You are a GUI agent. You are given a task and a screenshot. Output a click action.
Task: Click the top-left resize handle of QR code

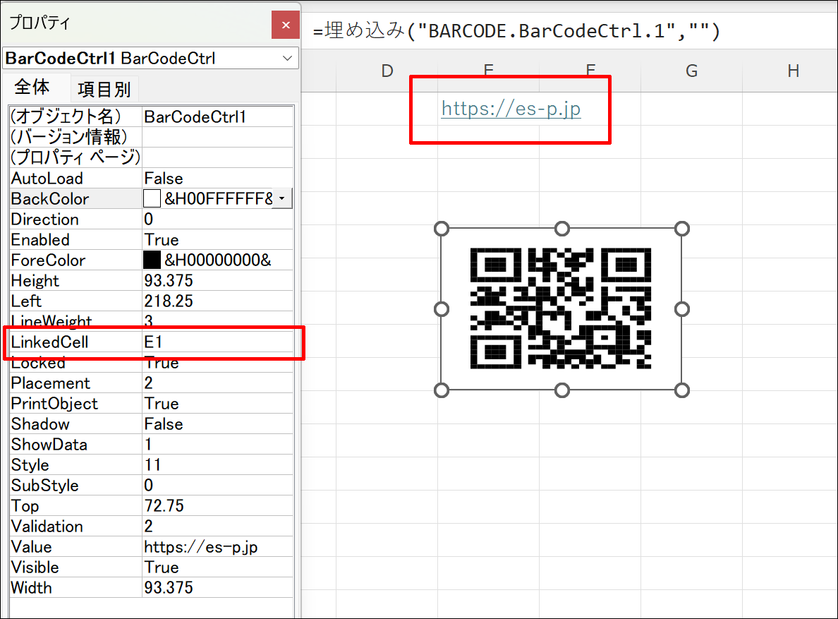point(441,229)
